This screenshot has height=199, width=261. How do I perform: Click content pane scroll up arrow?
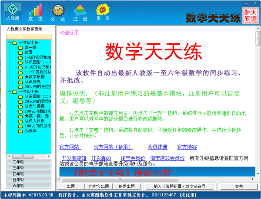258,28
